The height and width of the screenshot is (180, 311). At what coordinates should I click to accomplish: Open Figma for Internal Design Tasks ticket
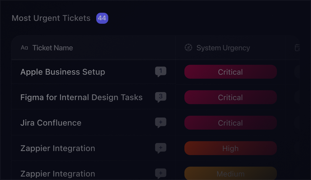tap(81, 97)
